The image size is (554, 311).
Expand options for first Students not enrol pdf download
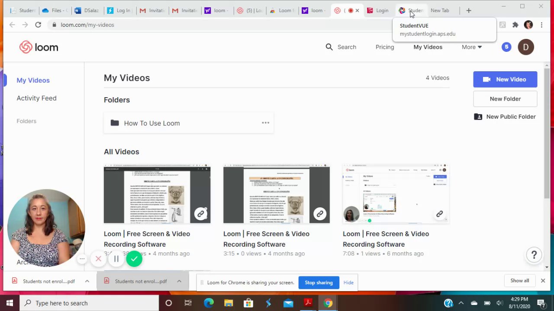[x=87, y=281]
